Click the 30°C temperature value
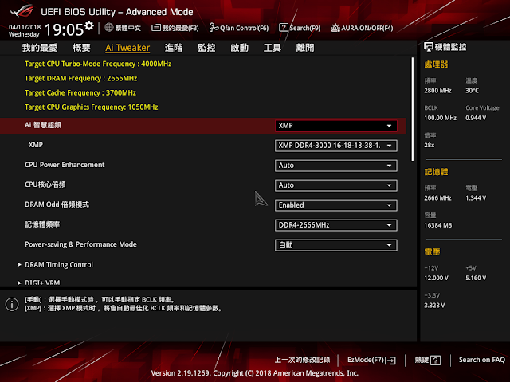This screenshot has width=510, height=382. click(x=472, y=91)
